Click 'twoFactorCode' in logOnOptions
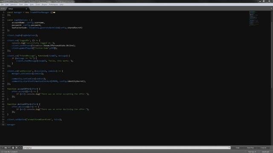This screenshot has height=153, width=273. [x=19, y=28]
